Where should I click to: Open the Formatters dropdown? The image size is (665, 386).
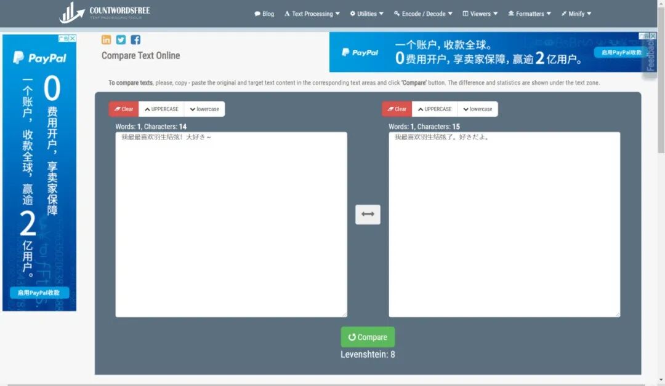(529, 13)
